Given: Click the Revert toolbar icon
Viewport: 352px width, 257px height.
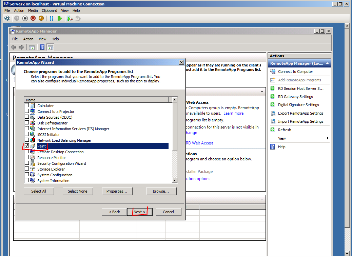Looking at the screenshot, I should point(78,18).
